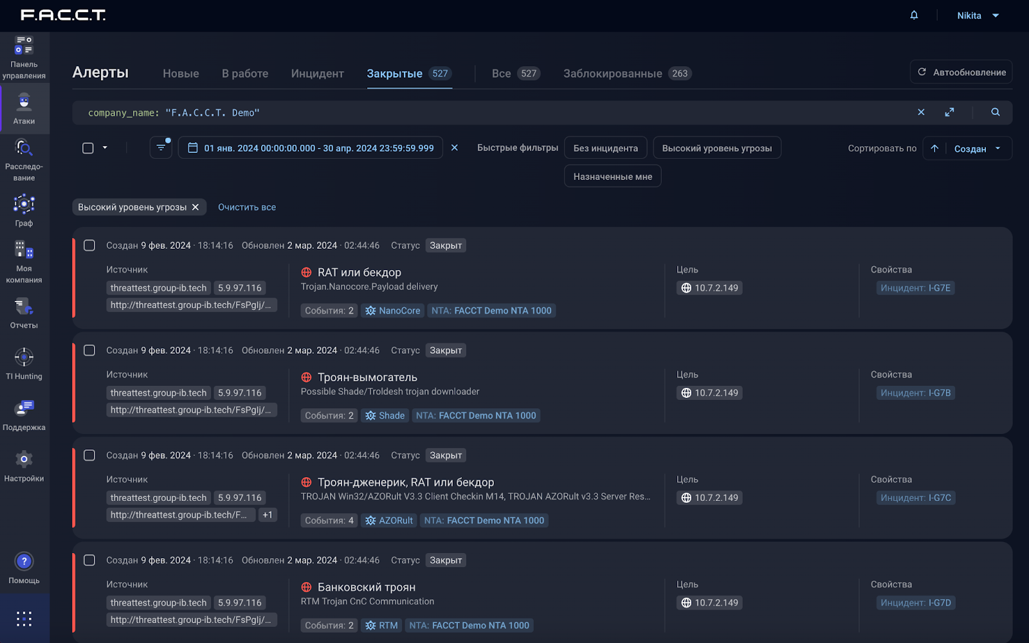
Task: Open incident I-G7D link
Action: [916, 602]
